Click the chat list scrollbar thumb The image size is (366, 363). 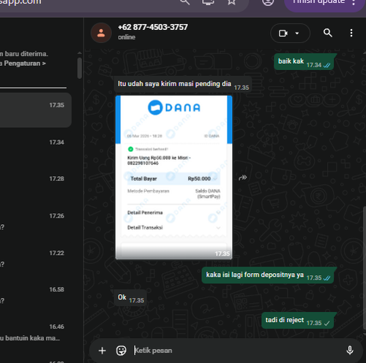pos(80,68)
